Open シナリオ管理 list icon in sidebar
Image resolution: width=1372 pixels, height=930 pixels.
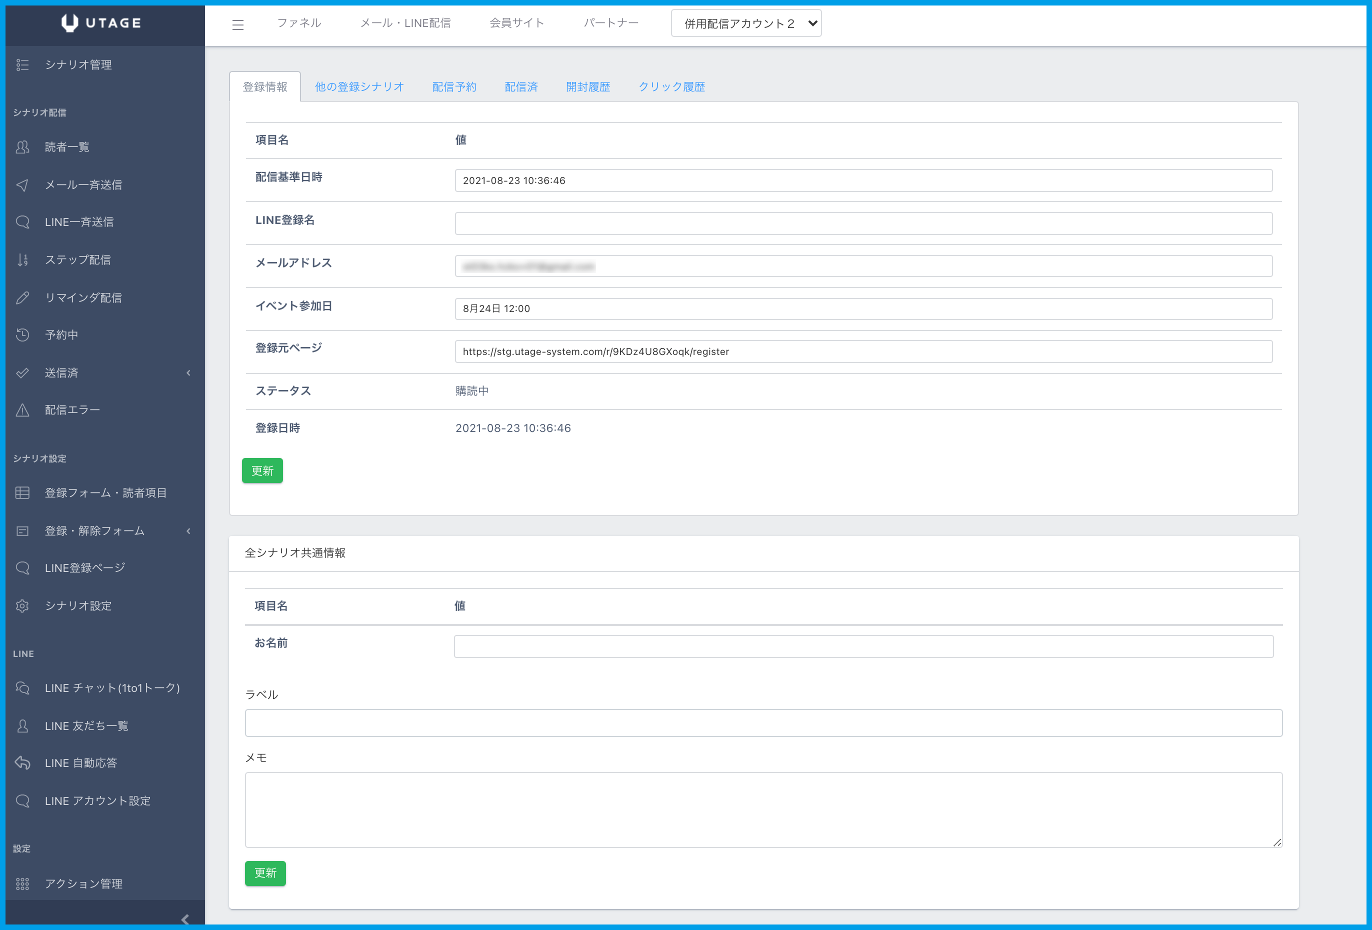[x=22, y=65]
